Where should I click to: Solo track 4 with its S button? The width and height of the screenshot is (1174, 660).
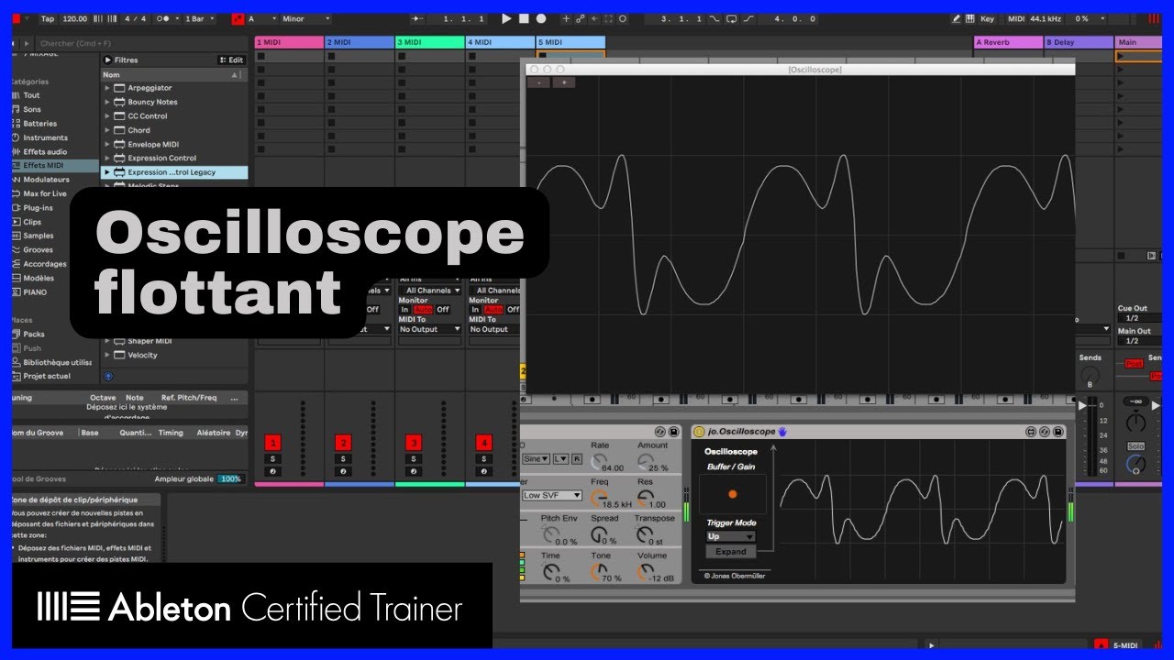[x=484, y=458]
